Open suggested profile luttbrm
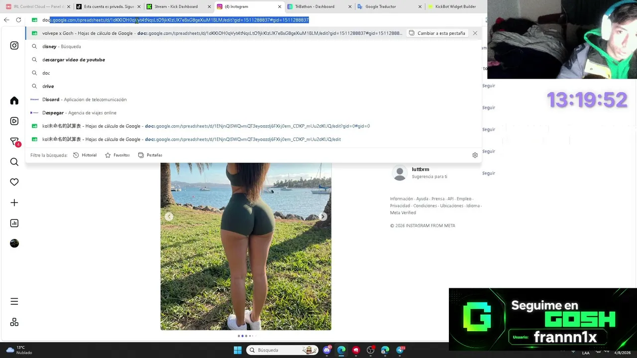Viewport: 637px width, 358px height. pos(421,170)
